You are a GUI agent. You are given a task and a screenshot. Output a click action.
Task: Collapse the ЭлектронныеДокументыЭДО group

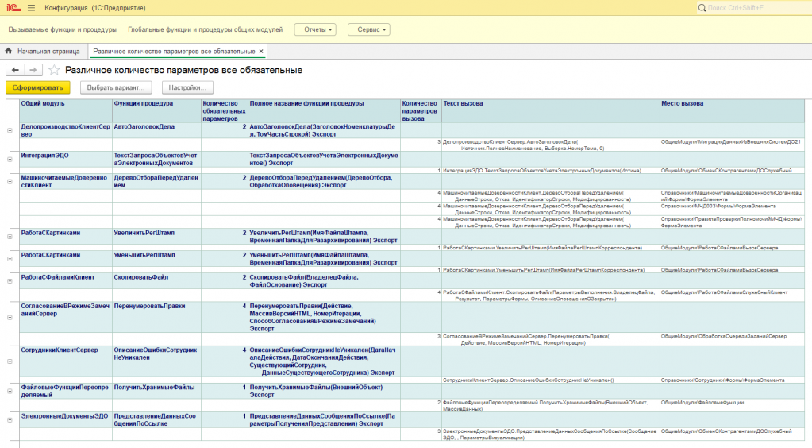pyautogui.click(x=10, y=420)
